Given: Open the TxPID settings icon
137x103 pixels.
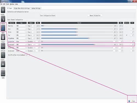Looking at the screenshot, I should pyautogui.click(x=3, y=73).
